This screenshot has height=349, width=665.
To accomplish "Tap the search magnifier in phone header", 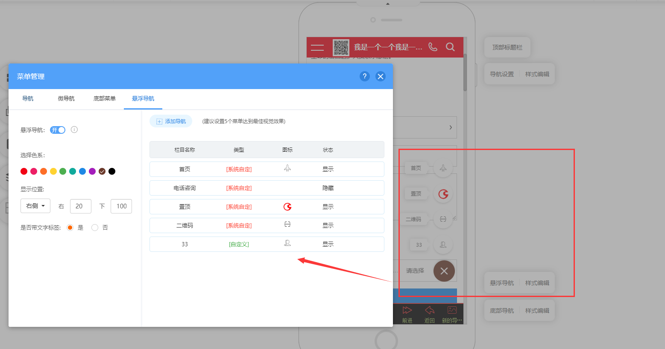I will [450, 47].
